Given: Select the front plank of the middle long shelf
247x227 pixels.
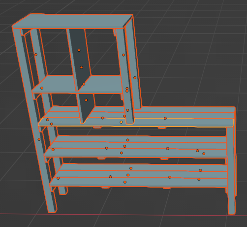Looking at the screenshot, I should tap(135, 153).
